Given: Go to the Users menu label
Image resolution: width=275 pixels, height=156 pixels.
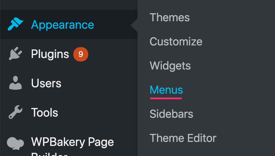Looking at the screenshot, I should point(46,83).
